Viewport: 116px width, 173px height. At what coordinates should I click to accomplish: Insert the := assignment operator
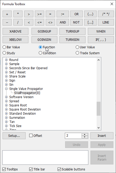[x=63, y=14]
